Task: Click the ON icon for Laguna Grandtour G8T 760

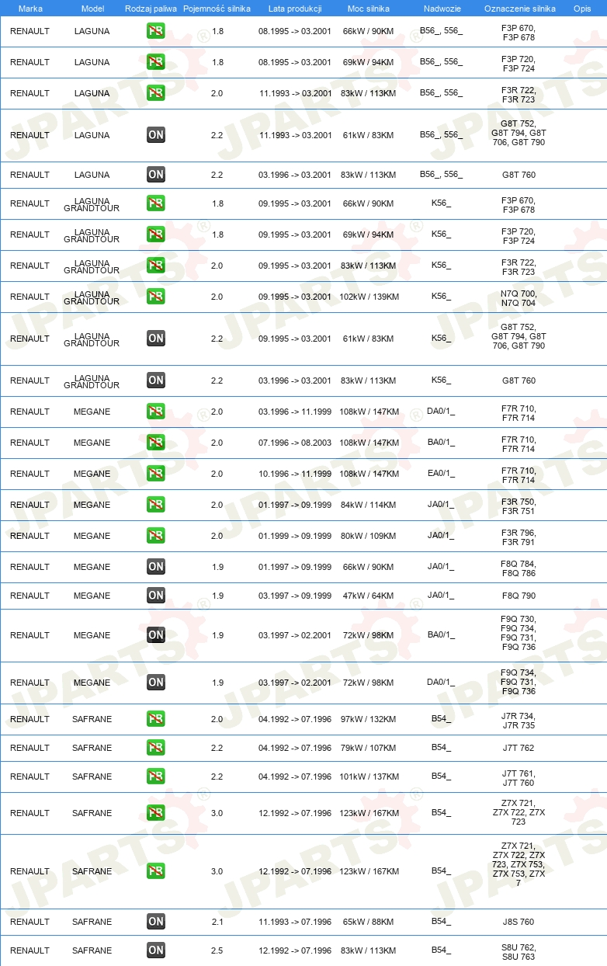Action: point(156,380)
